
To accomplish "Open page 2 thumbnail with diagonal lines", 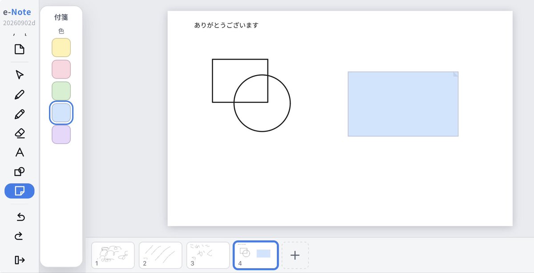I will pyautogui.click(x=160, y=255).
